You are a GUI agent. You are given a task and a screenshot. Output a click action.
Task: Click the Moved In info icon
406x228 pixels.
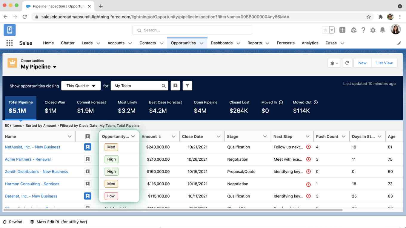[x=281, y=102]
